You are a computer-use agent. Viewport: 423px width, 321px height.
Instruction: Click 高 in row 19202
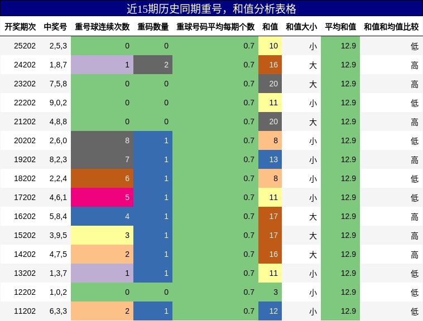click(415, 160)
